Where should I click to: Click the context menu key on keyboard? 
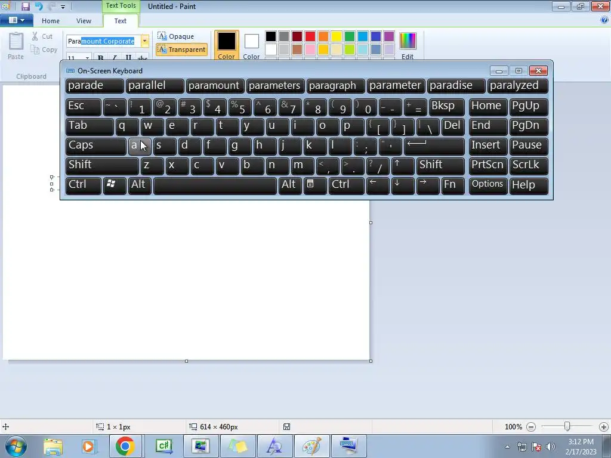click(x=315, y=185)
